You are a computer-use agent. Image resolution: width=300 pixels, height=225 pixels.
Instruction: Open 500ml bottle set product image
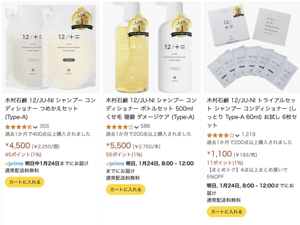[152, 48]
